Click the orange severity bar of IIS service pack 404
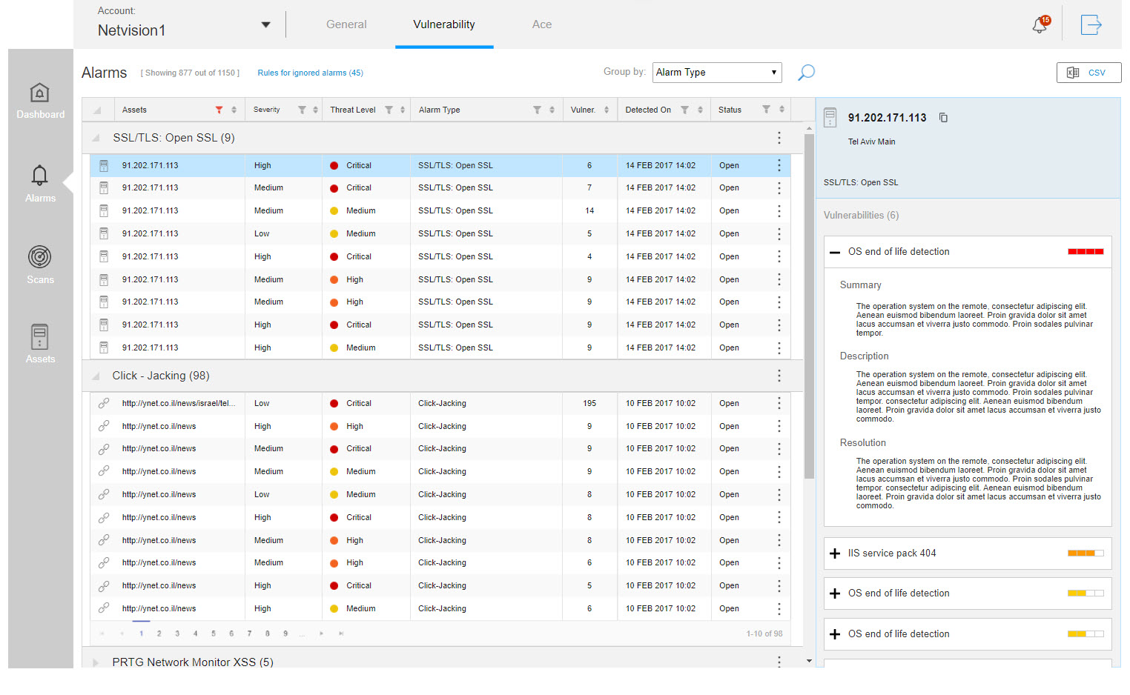Screen dimensions: 1130x695 (1086, 553)
